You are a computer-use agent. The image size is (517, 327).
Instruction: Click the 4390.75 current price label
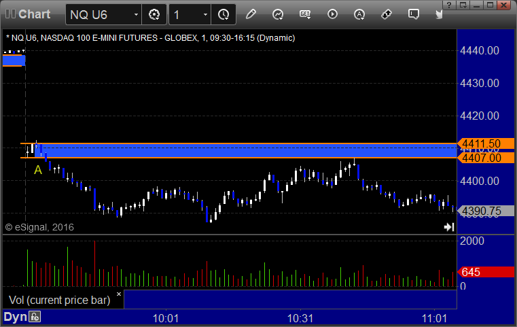[485, 211]
